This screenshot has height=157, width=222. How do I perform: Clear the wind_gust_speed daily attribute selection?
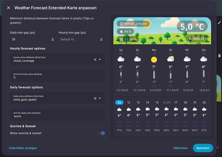coord(95,98)
